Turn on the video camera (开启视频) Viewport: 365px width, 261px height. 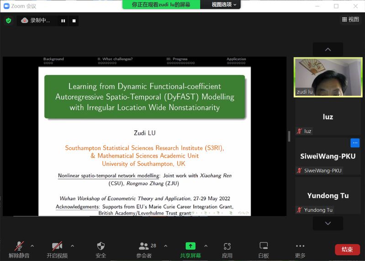57,246
